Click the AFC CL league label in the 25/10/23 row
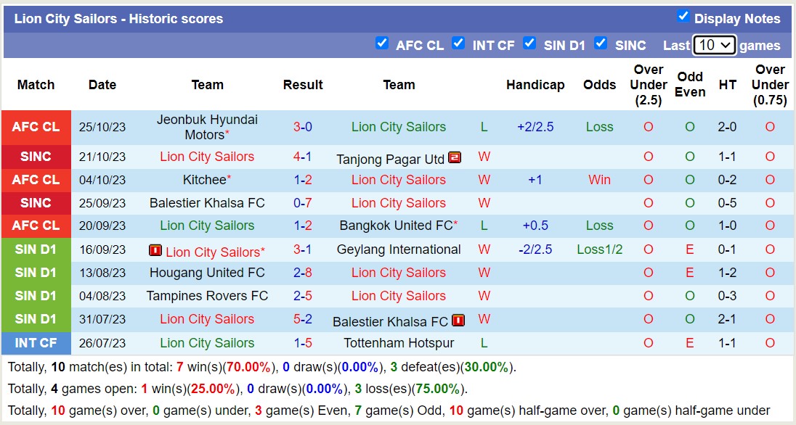This screenshot has height=425, width=796. pyautogui.click(x=36, y=127)
